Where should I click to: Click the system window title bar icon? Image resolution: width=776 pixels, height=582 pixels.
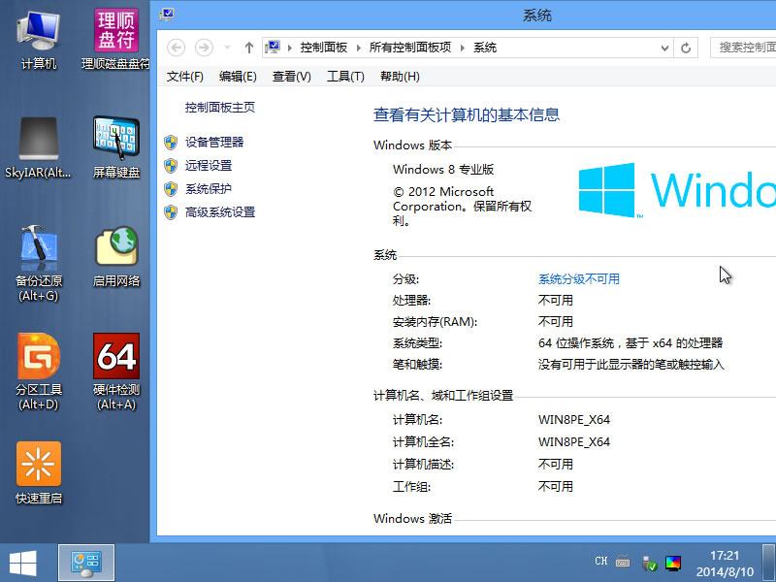(x=167, y=15)
